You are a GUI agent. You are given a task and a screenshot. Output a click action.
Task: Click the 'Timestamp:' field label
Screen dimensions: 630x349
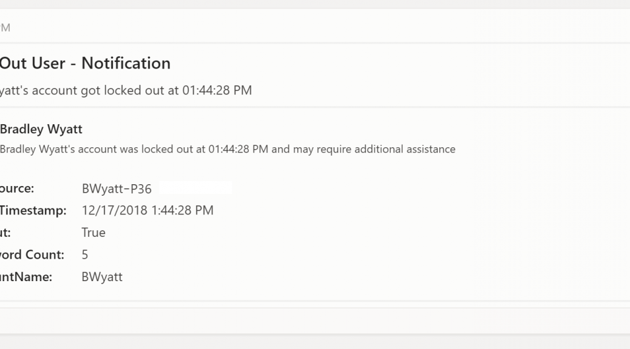tap(33, 210)
